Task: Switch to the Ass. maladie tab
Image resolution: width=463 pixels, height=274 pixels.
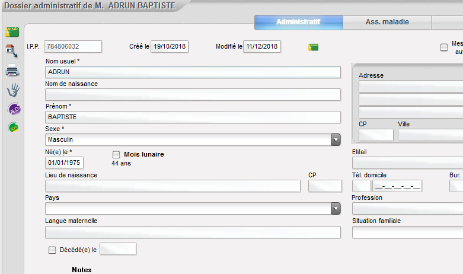Action: tap(387, 23)
